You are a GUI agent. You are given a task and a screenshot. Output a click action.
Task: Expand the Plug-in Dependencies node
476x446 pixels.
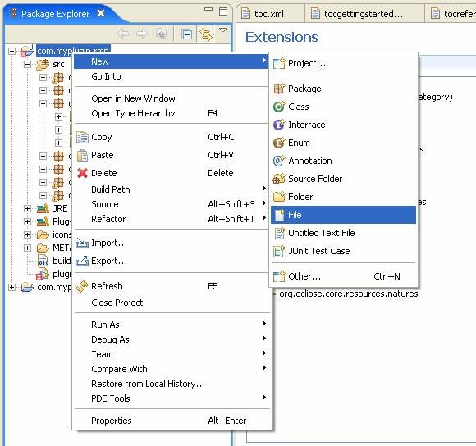tap(27, 221)
